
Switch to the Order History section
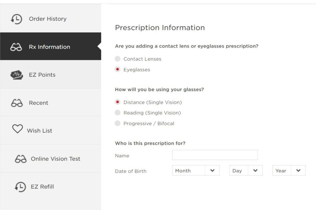click(47, 19)
